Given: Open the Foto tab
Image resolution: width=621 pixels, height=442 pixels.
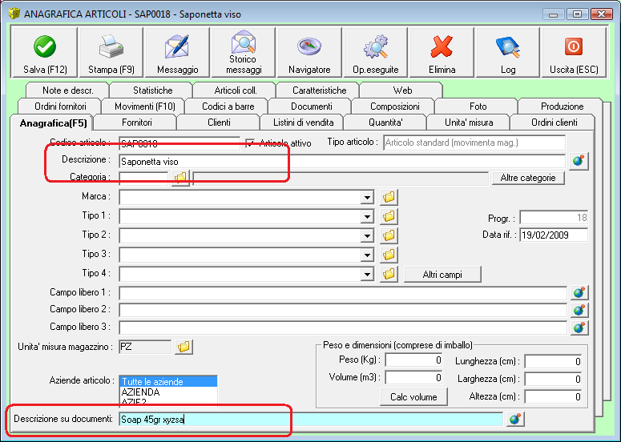Looking at the screenshot, I should tap(478, 106).
